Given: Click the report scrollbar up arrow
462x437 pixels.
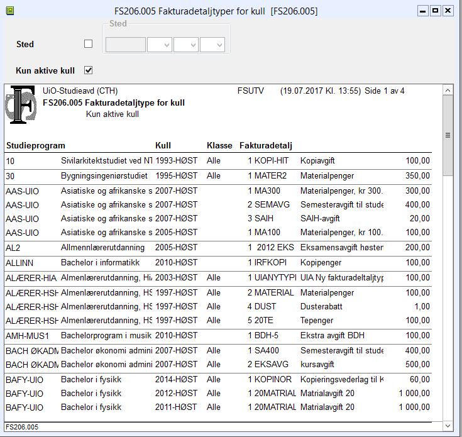Looking at the screenshot, I should point(448,91).
